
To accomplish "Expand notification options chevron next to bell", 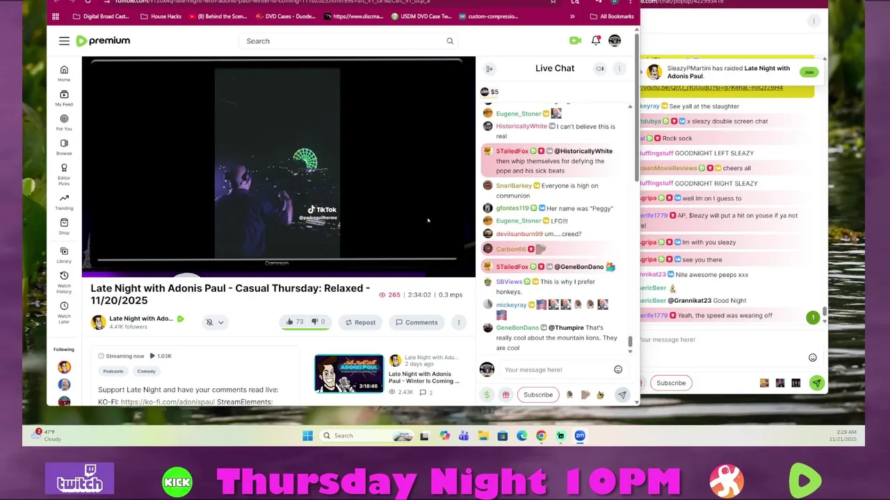I will click(x=221, y=322).
